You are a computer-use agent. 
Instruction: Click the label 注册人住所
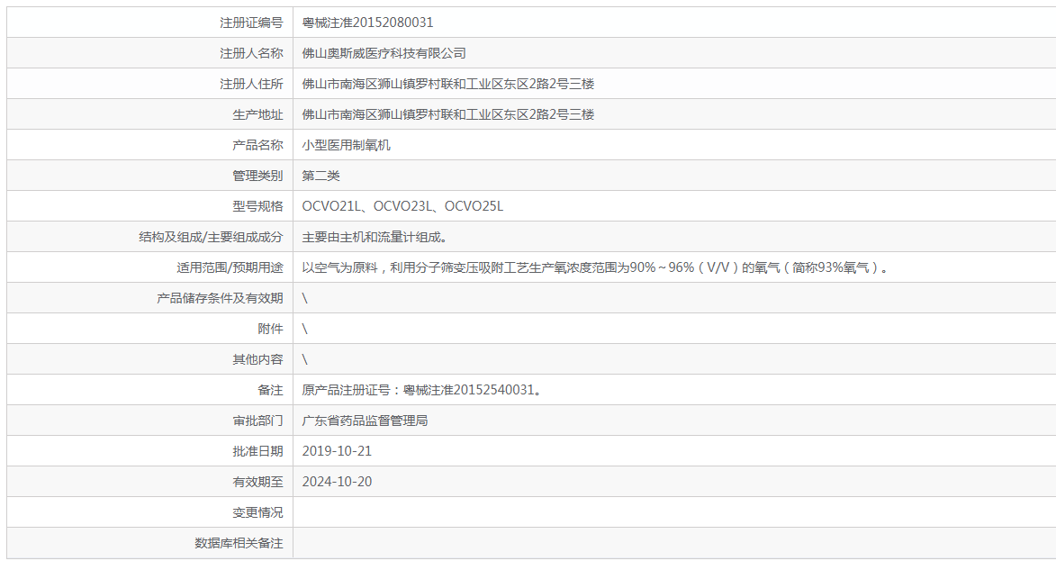click(251, 84)
